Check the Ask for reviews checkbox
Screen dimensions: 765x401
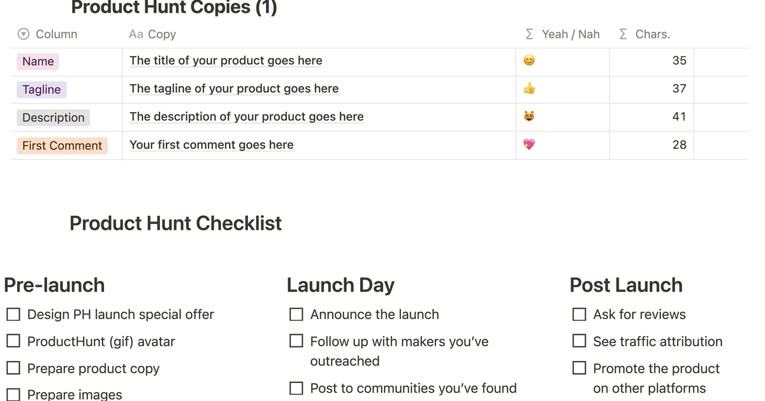[x=579, y=314]
